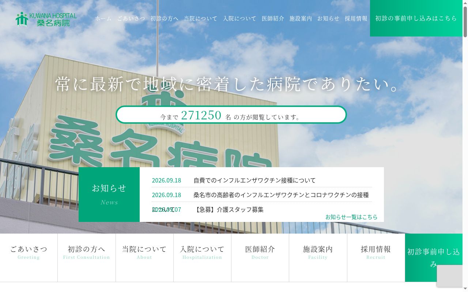Image resolution: width=468 pixels, height=292 pixels.
Task: Open ホーム in the top navigation
Action: pyautogui.click(x=103, y=18)
